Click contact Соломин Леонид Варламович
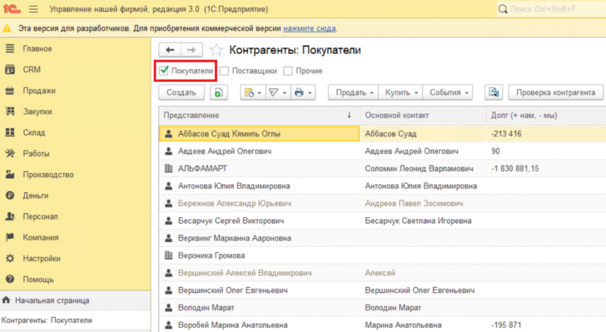Screen dimensions: 606x332 [419, 168]
